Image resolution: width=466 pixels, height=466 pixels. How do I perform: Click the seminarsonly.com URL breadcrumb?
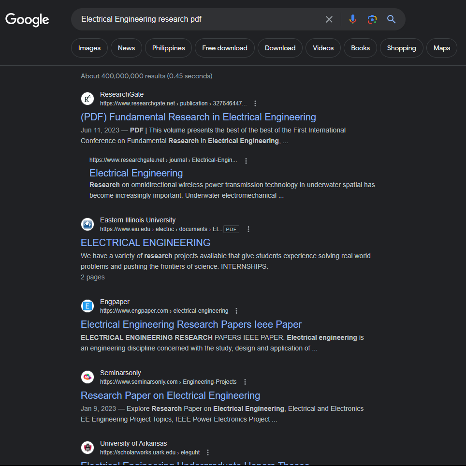click(x=168, y=382)
